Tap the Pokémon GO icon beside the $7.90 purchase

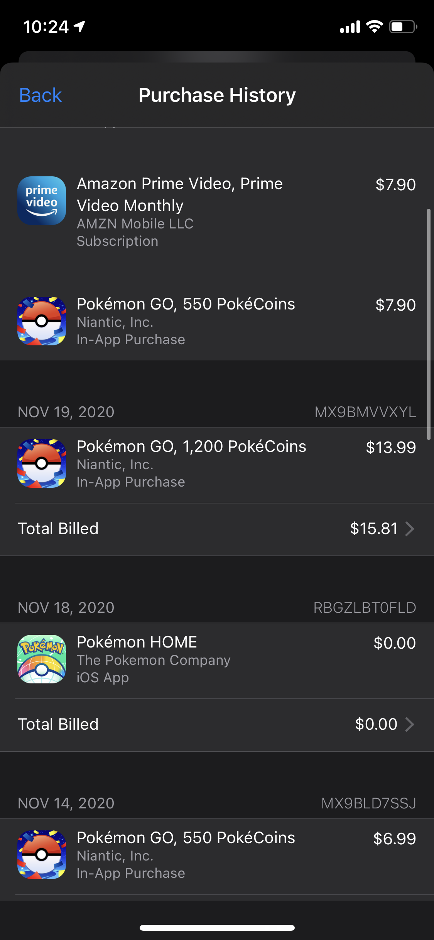[x=42, y=321]
